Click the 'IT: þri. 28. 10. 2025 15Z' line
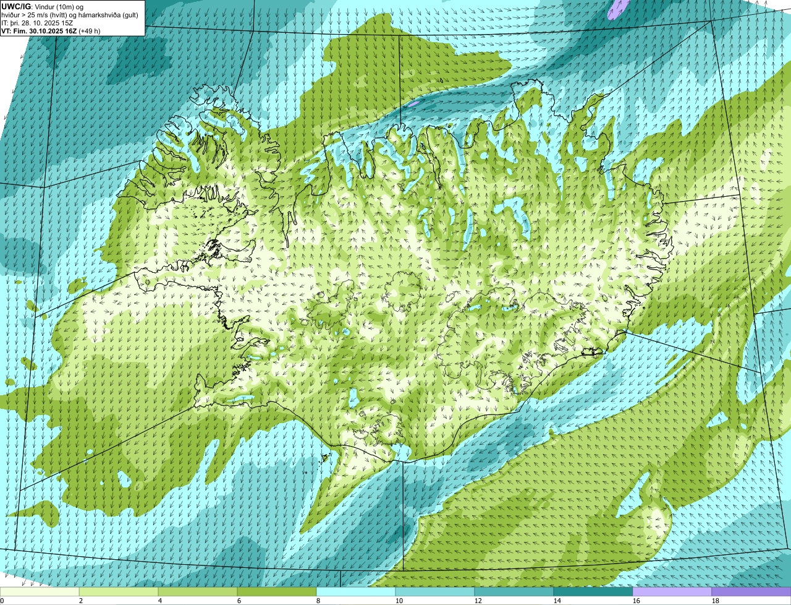The height and width of the screenshot is (605, 791). click(38, 22)
